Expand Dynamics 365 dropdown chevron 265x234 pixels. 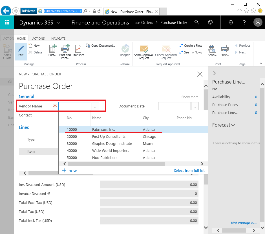pos(58,23)
